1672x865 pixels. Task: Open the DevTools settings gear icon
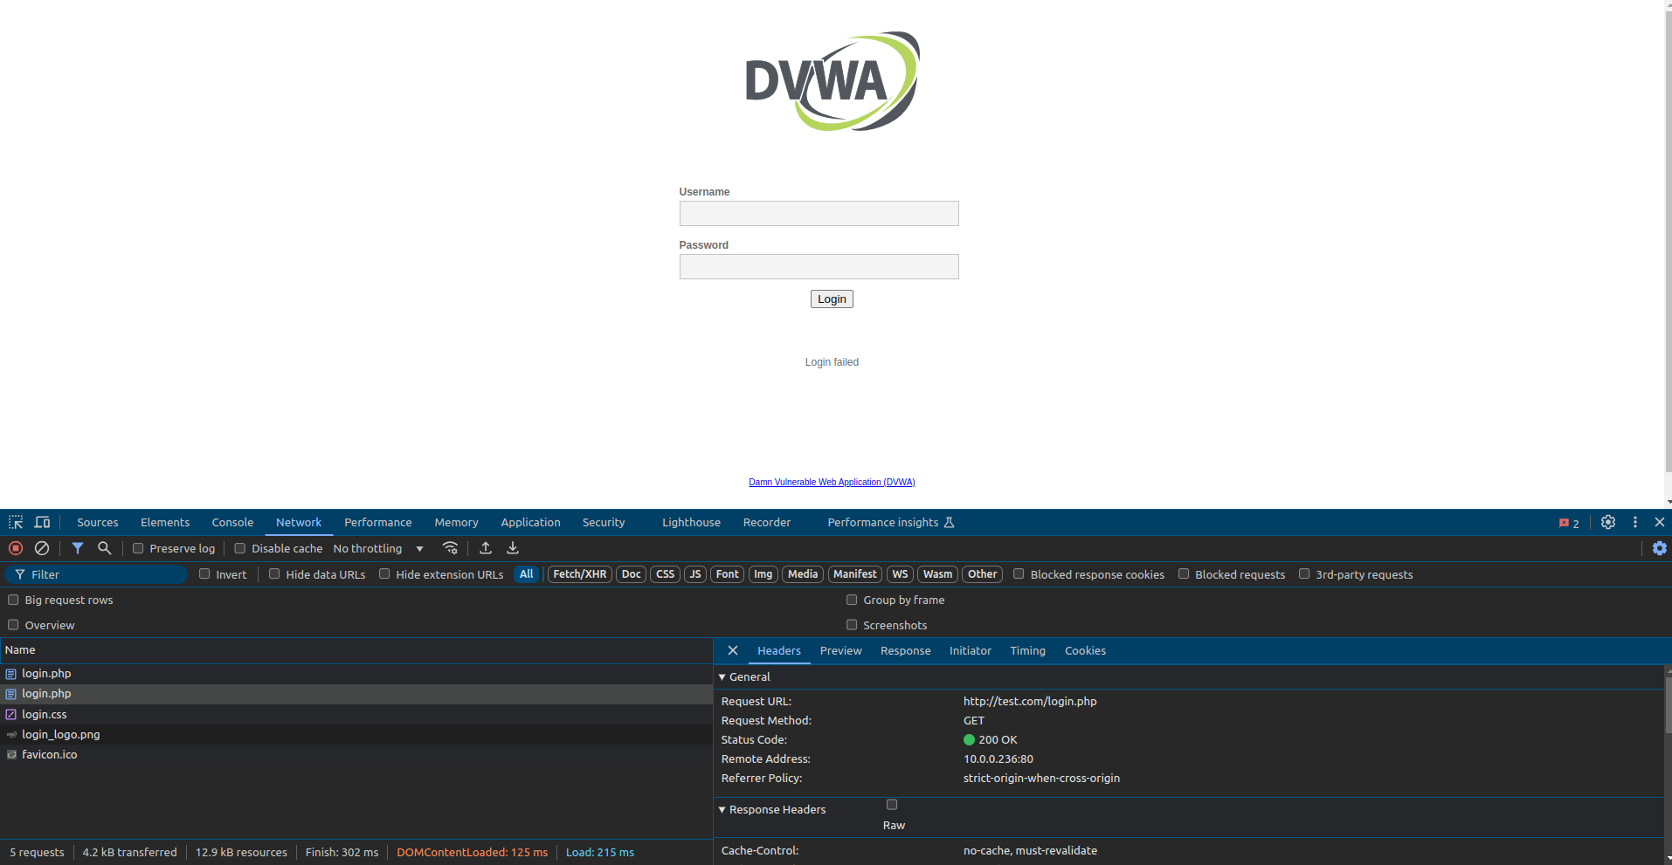coord(1608,522)
